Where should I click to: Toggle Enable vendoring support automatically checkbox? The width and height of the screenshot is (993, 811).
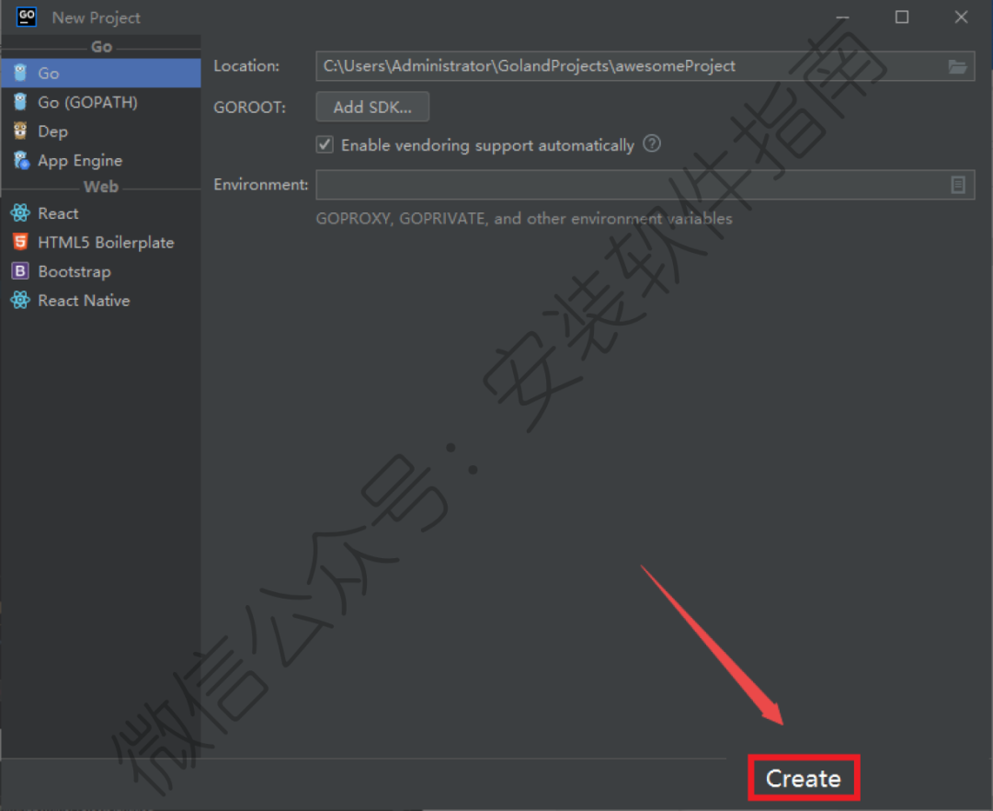pyautogui.click(x=325, y=145)
